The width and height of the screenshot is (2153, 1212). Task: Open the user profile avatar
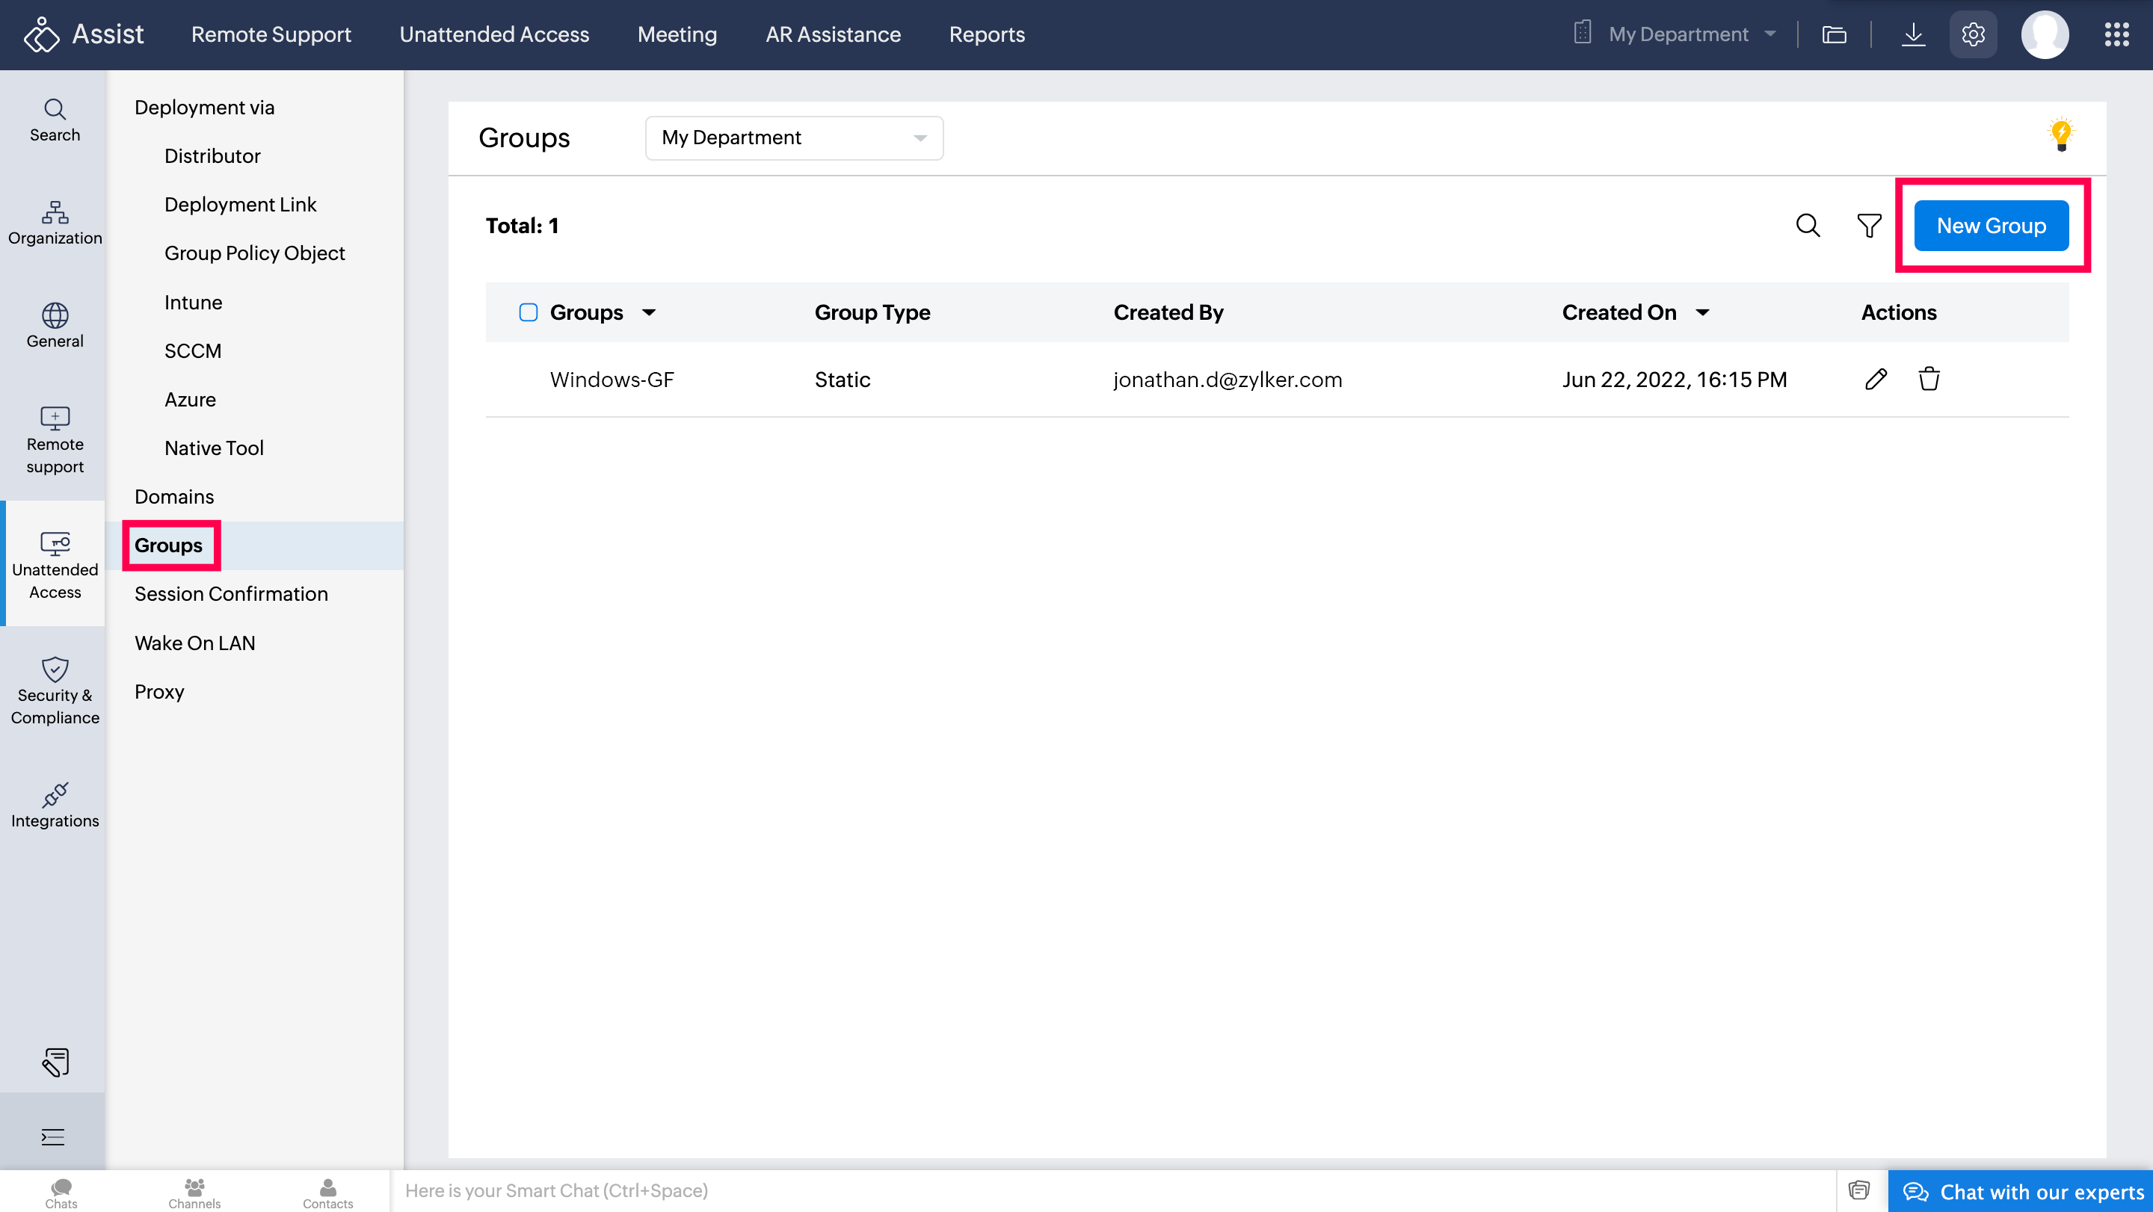(2044, 35)
